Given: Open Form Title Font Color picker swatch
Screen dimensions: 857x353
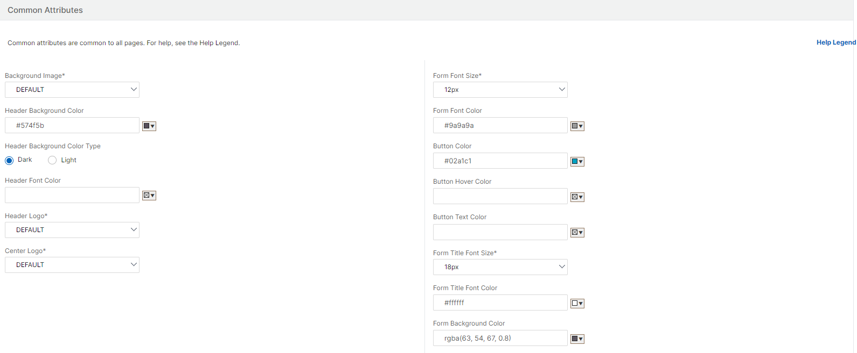Looking at the screenshot, I should (577, 304).
